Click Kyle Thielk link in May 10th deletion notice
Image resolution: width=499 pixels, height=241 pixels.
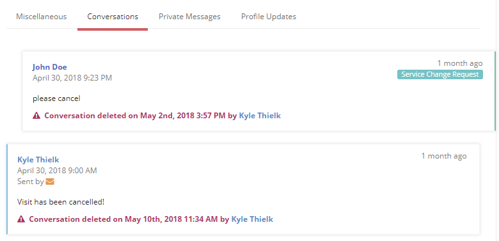(252, 219)
